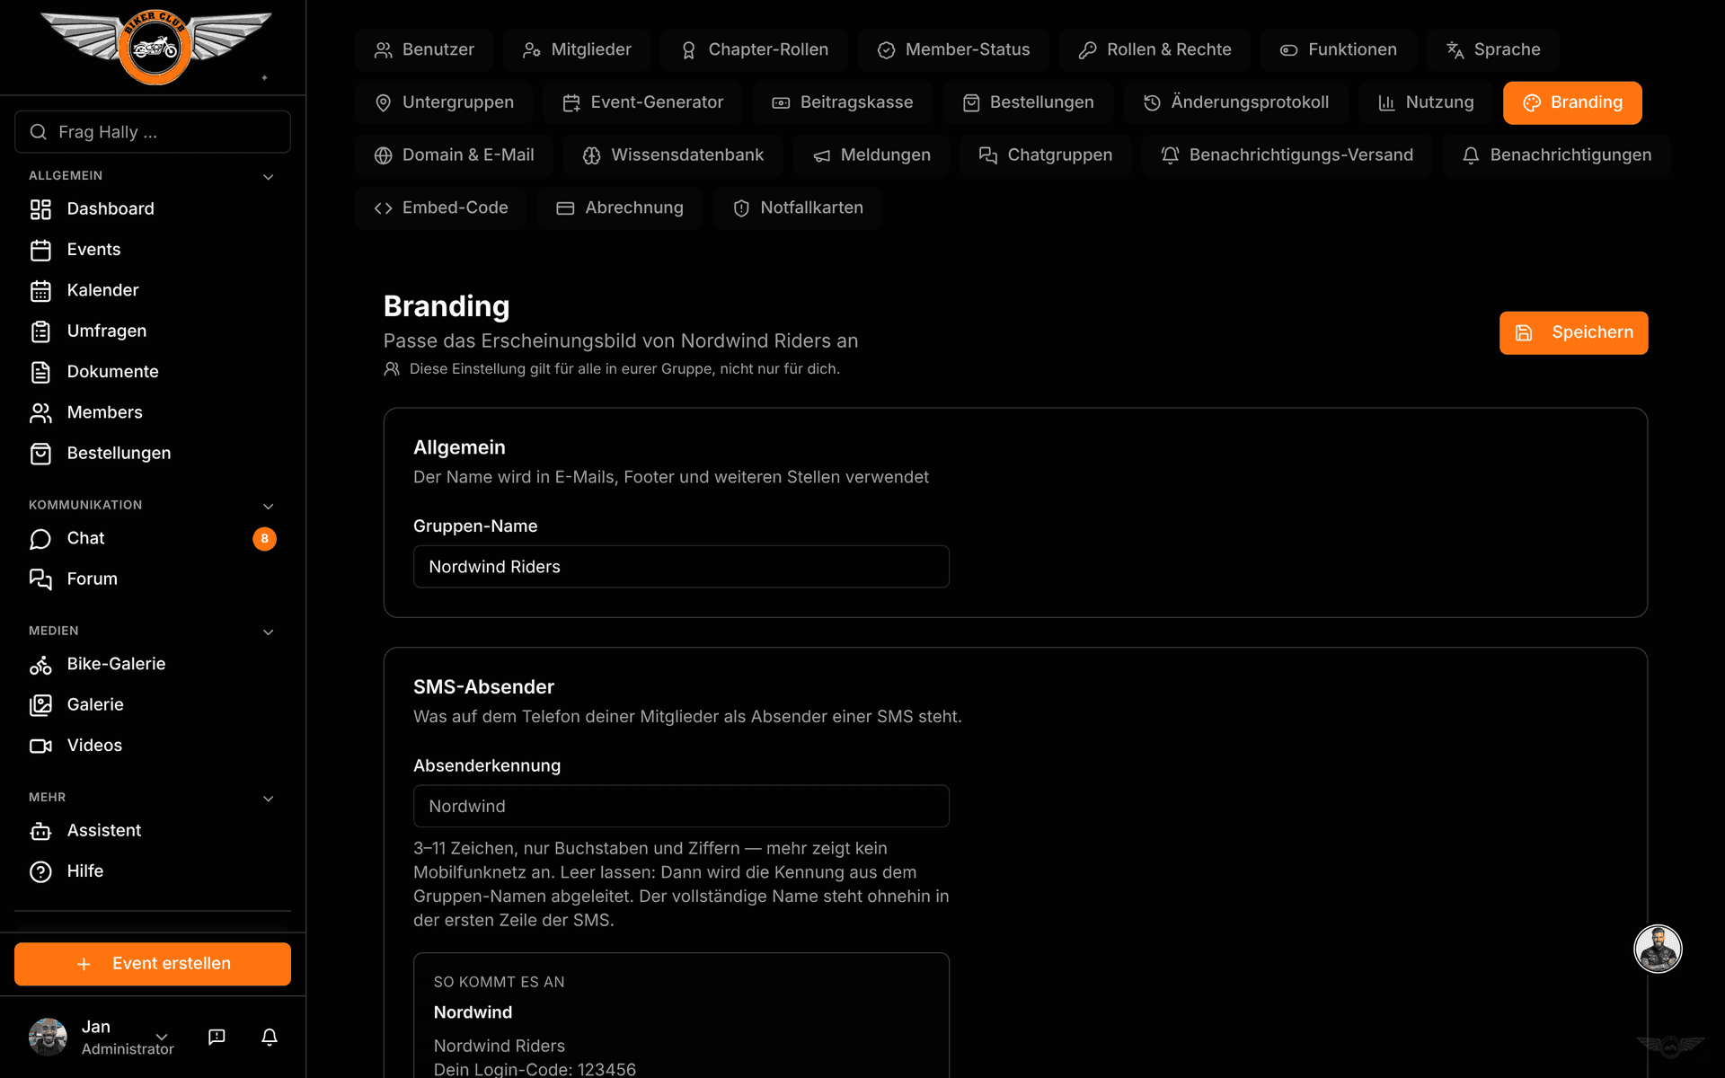The width and height of the screenshot is (1725, 1078).
Task: Click the Kalender grid icon
Action: (x=40, y=290)
